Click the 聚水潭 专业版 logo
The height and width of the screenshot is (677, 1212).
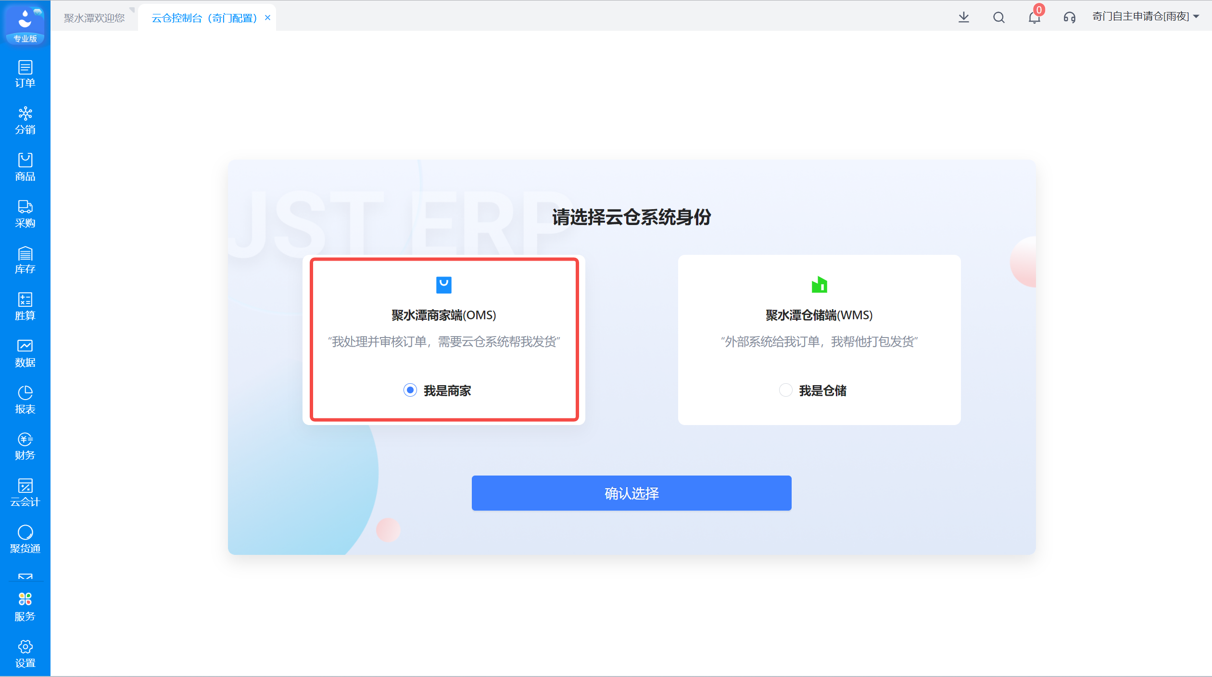tap(25, 25)
